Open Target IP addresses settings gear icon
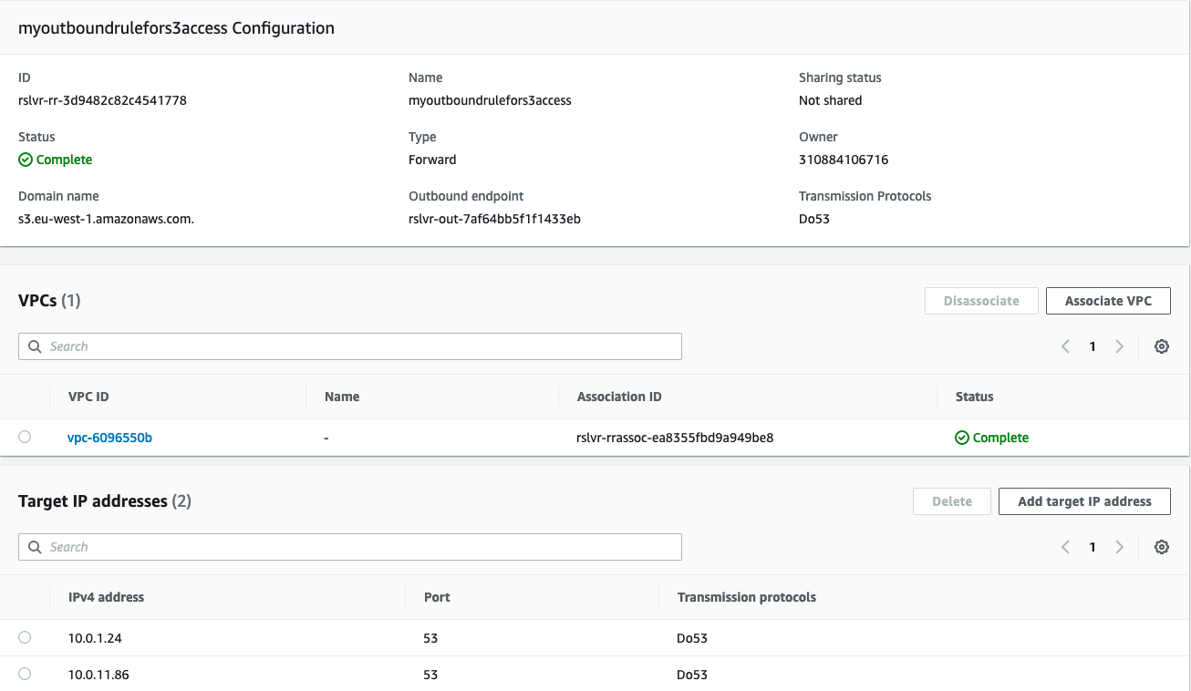Viewport: 1191px width, 691px height. pyautogui.click(x=1161, y=547)
